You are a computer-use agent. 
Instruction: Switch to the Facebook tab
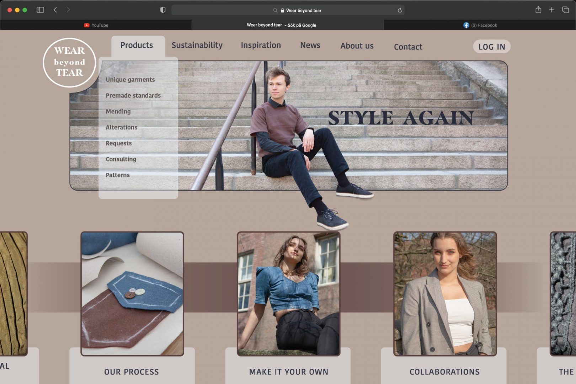coord(480,25)
